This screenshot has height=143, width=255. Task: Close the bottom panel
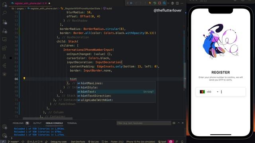click(182, 123)
